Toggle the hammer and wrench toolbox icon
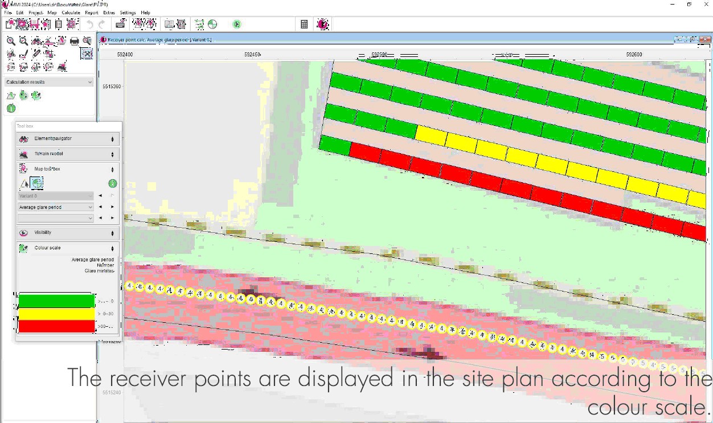 click(87, 54)
